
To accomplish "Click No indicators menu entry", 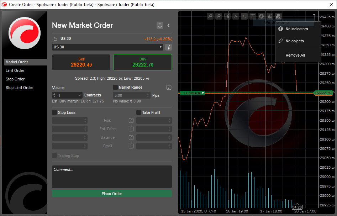I will pyautogui.click(x=298, y=29).
